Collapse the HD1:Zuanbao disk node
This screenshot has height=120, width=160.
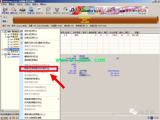(x=2, y=49)
